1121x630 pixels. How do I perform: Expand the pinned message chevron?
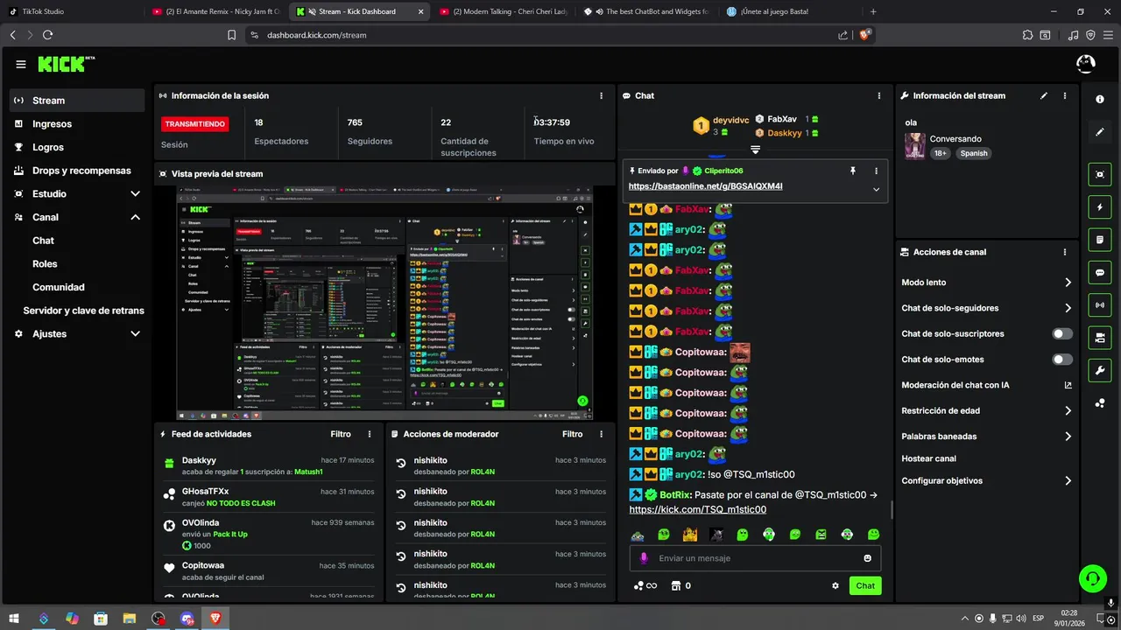point(876,189)
